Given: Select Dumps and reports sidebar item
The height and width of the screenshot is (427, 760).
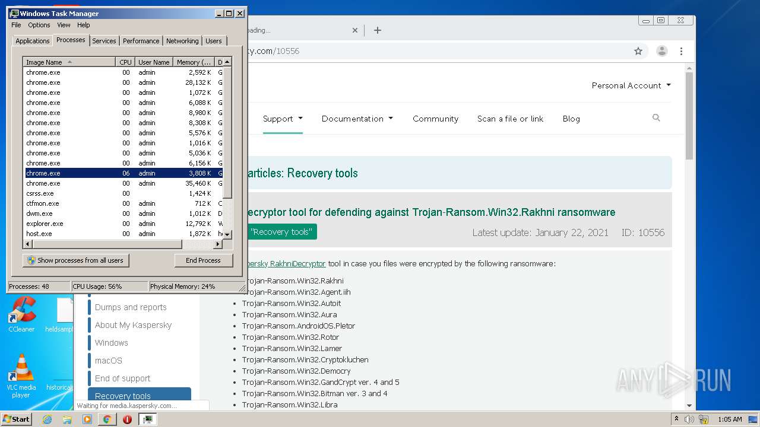Looking at the screenshot, I should tap(131, 307).
